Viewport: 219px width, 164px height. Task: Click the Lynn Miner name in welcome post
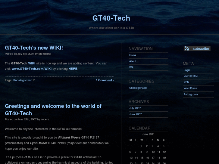click(x=39, y=143)
